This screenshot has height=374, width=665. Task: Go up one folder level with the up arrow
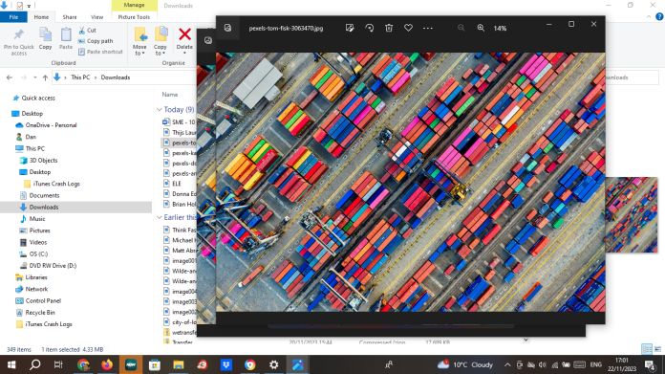pyautogui.click(x=45, y=77)
